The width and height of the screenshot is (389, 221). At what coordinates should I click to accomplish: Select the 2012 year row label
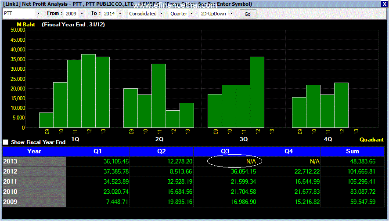(x=34, y=172)
